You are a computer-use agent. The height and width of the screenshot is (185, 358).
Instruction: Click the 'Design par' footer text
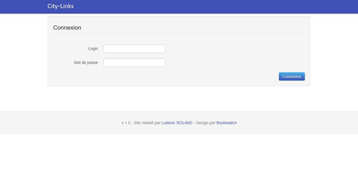(x=206, y=123)
